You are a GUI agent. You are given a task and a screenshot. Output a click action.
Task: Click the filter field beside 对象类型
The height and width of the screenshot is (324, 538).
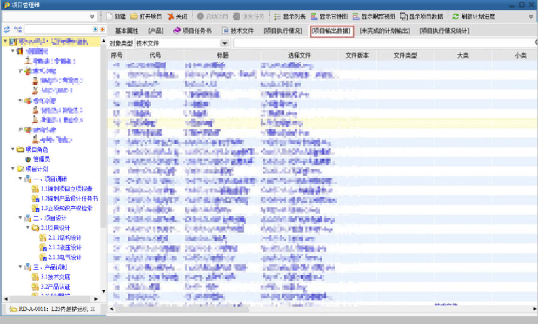click(x=384, y=43)
